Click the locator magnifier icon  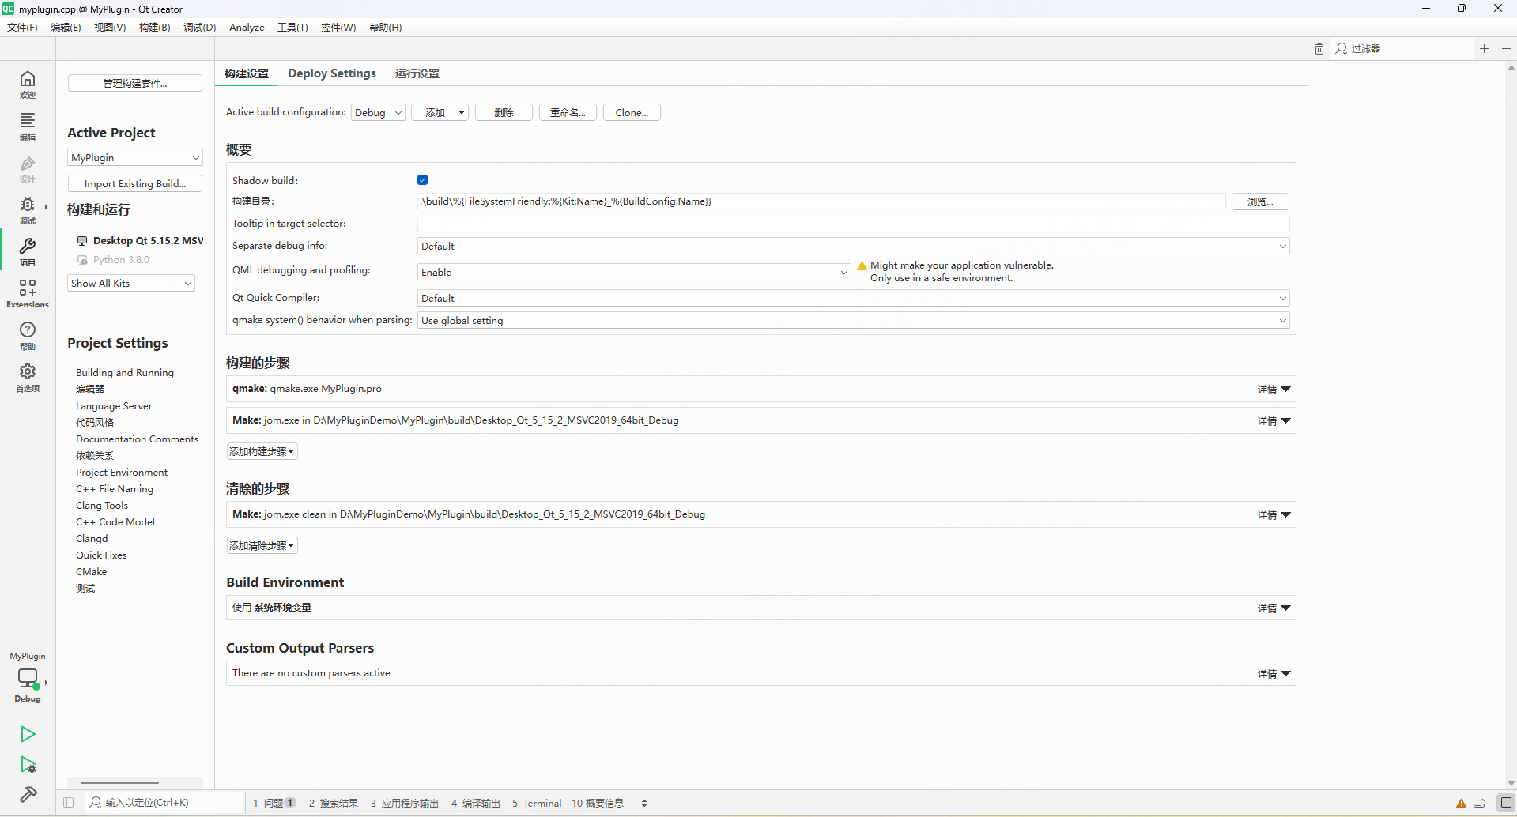click(x=96, y=803)
